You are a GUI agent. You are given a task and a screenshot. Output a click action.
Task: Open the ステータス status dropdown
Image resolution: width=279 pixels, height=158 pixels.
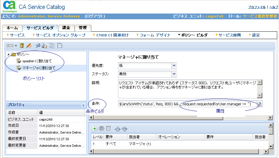(x=174, y=74)
